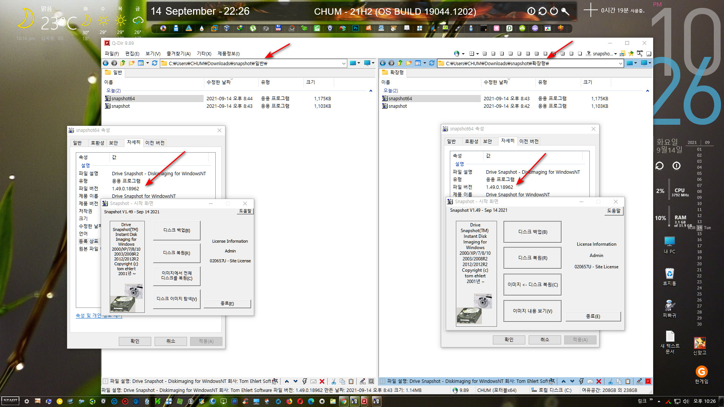Click the add-favorite star icon
This screenshot has height=407, width=724.
[x=631, y=54]
